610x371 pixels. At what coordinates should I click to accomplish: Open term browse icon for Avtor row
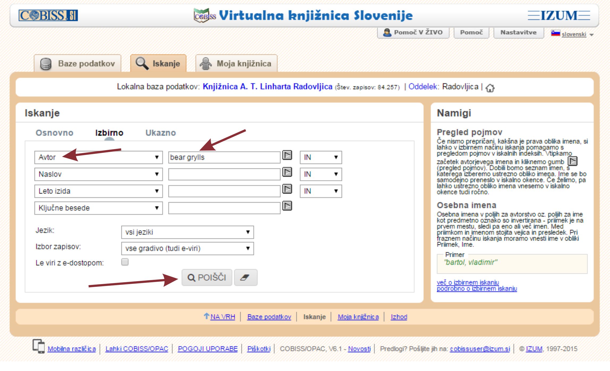click(x=287, y=155)
